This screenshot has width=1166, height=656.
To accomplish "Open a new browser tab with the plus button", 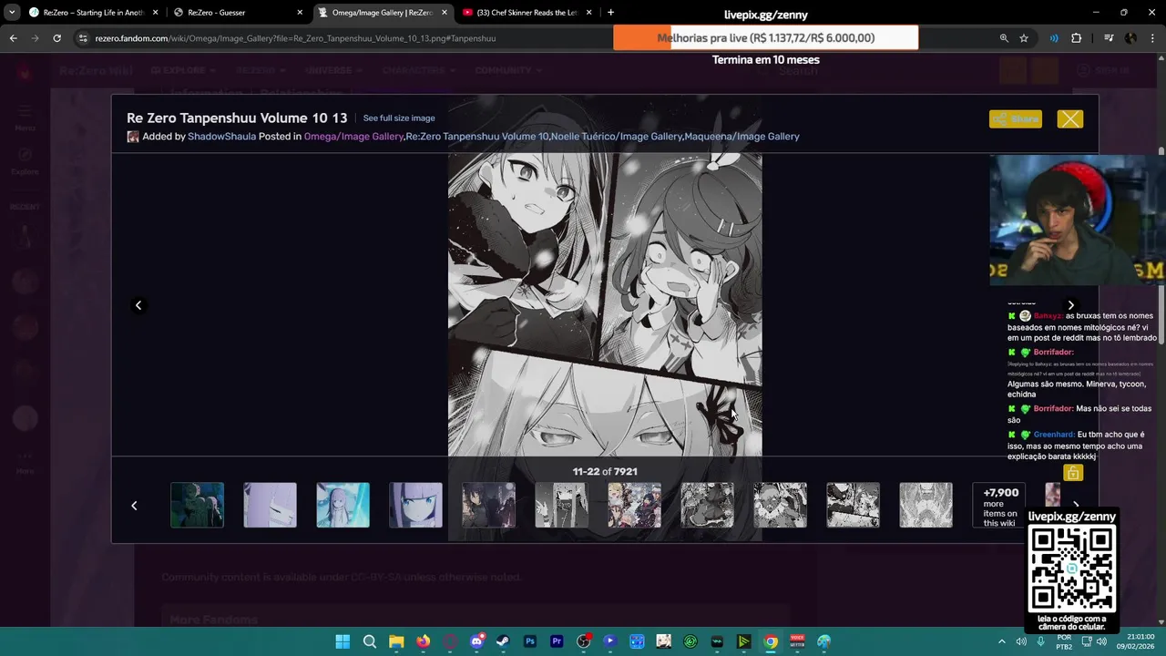I will (610, 13).
